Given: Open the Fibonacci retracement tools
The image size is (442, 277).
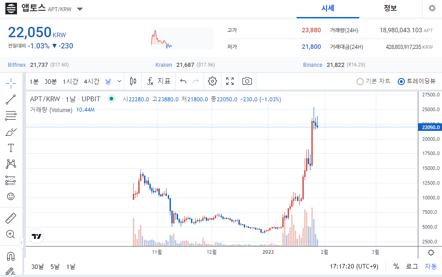Looking at the screenshot, I should pyautogui.click(x=11, y=116).
